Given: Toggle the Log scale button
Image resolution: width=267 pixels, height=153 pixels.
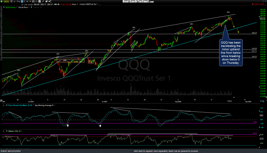Looking at the screenshot, I should 262,101.
